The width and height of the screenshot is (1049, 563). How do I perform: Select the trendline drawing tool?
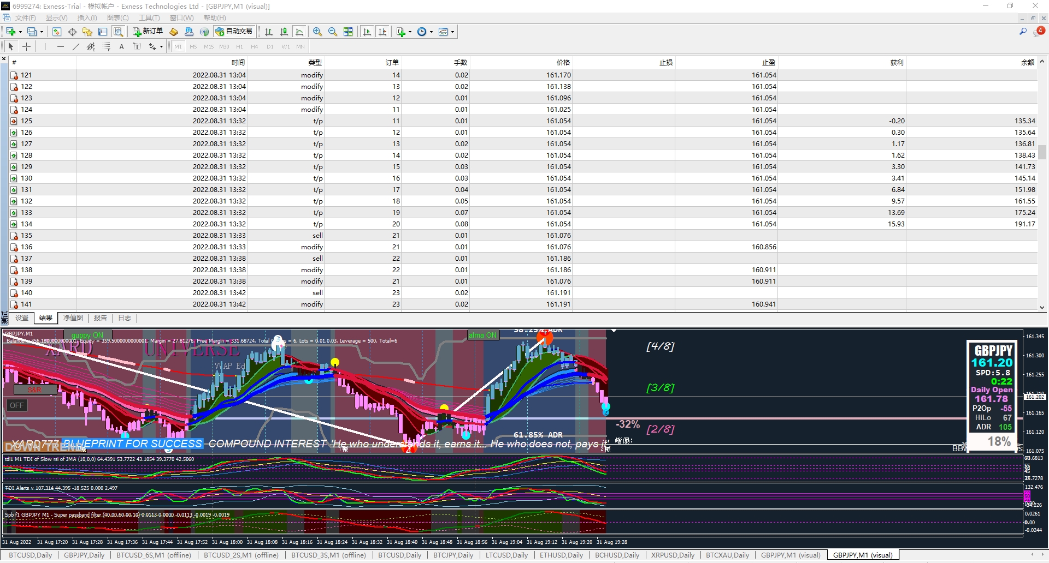click(76, 47)
